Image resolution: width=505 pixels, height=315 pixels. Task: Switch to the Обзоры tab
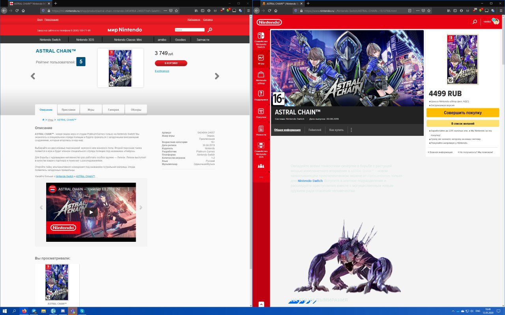click(136, 110)
